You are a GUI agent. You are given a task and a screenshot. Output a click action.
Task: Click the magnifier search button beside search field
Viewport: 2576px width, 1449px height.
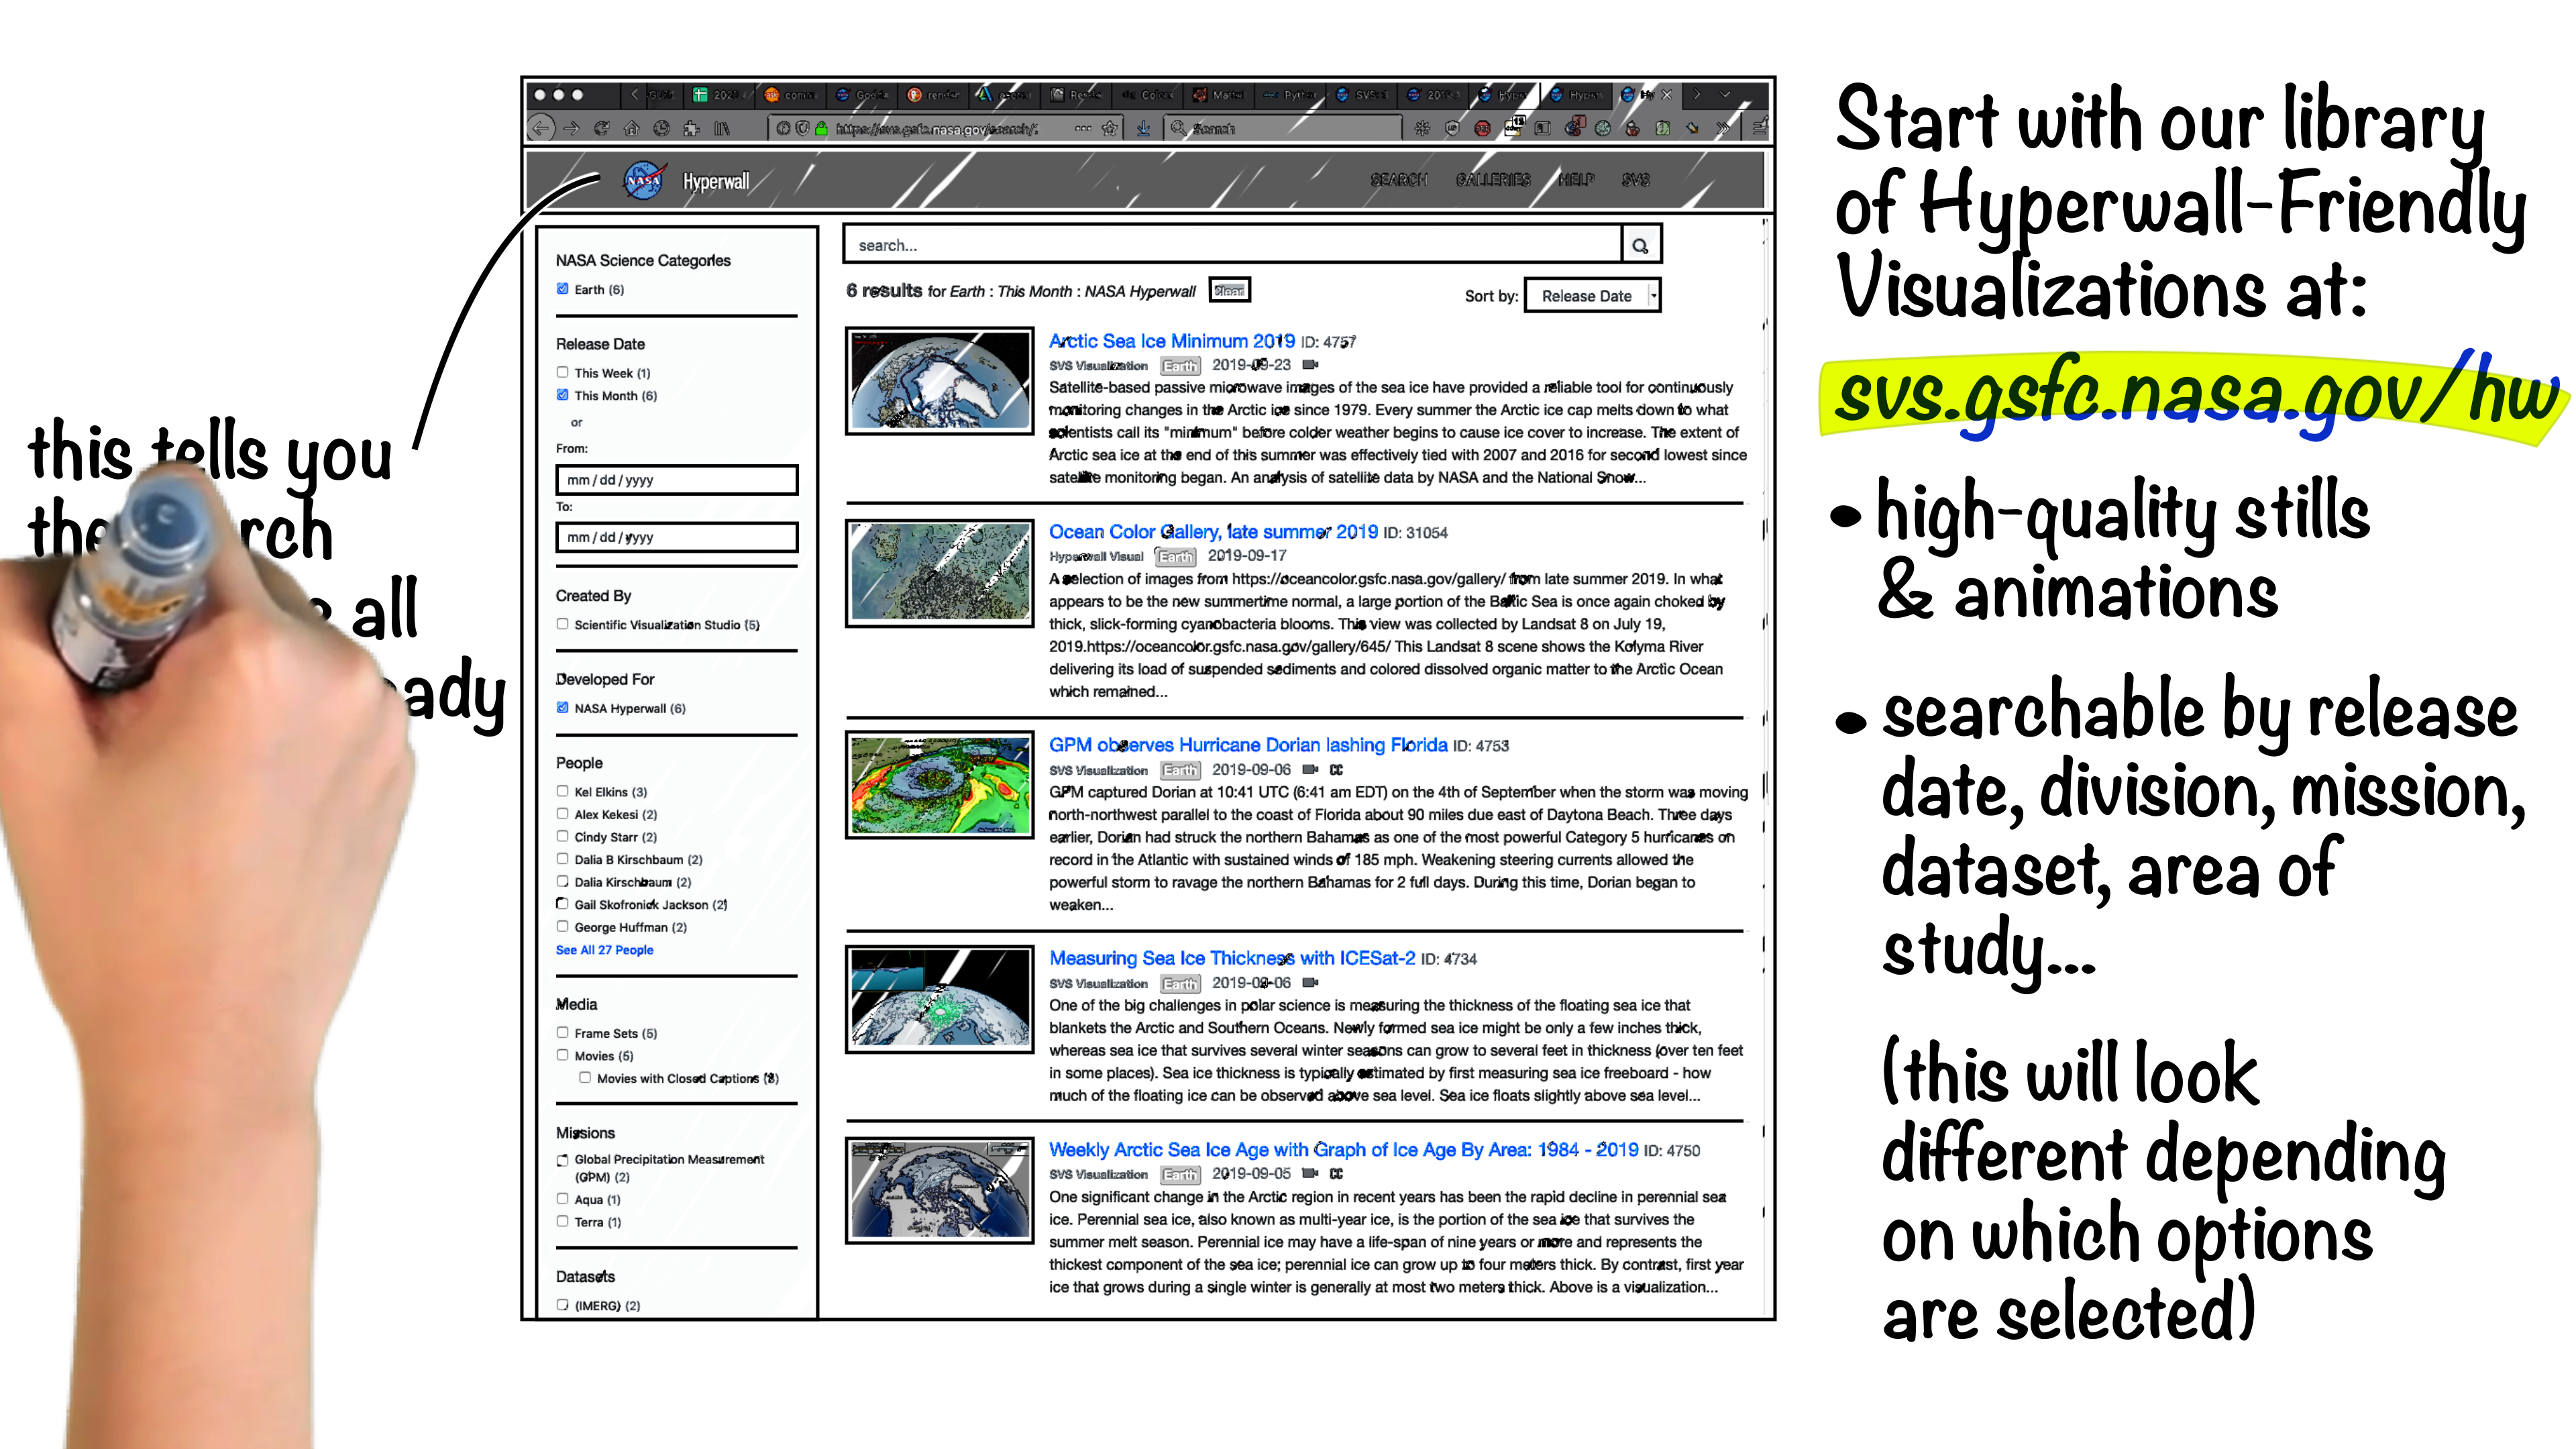(1640, 245)
